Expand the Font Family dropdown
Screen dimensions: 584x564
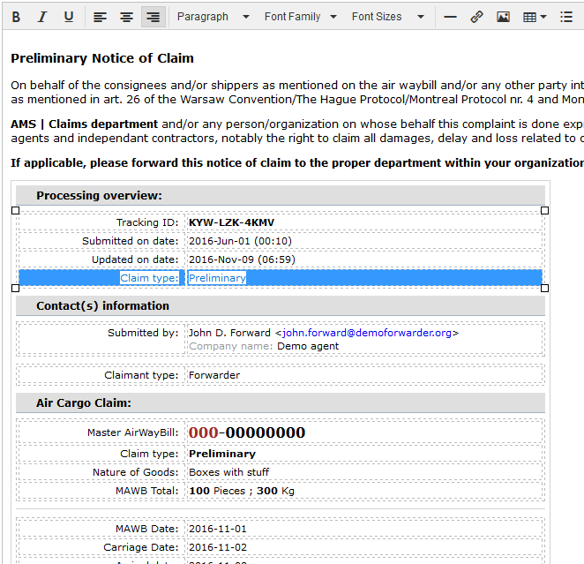(x=300, y=17)
